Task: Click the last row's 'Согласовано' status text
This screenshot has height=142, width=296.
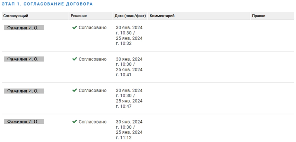Action: coord(92,122)
